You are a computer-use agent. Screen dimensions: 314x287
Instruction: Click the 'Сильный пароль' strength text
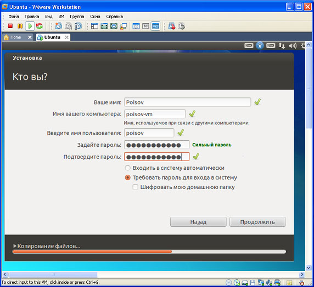click(x=212, y=145)
